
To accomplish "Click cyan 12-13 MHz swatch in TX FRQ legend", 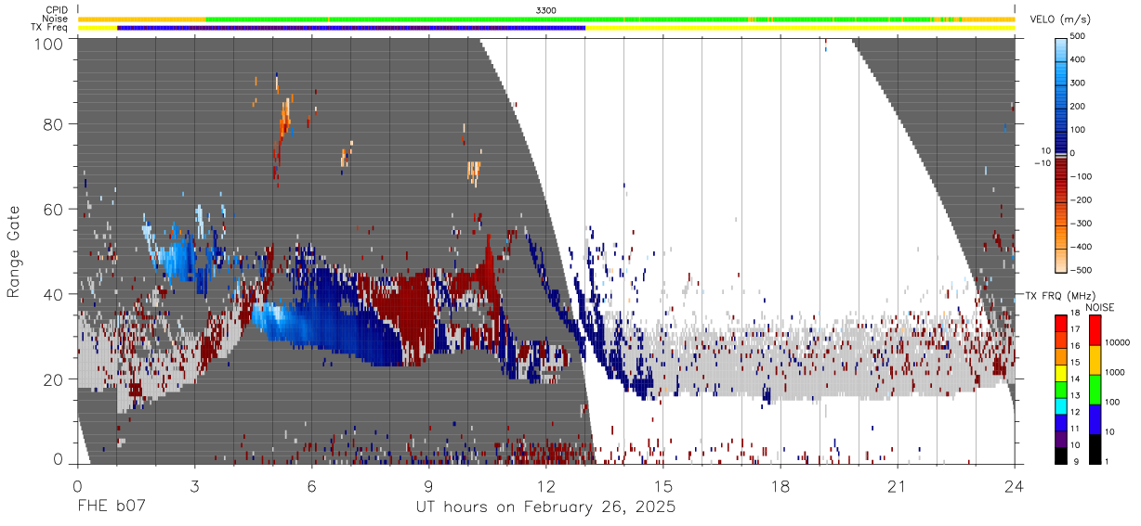I will [1060, 404].
